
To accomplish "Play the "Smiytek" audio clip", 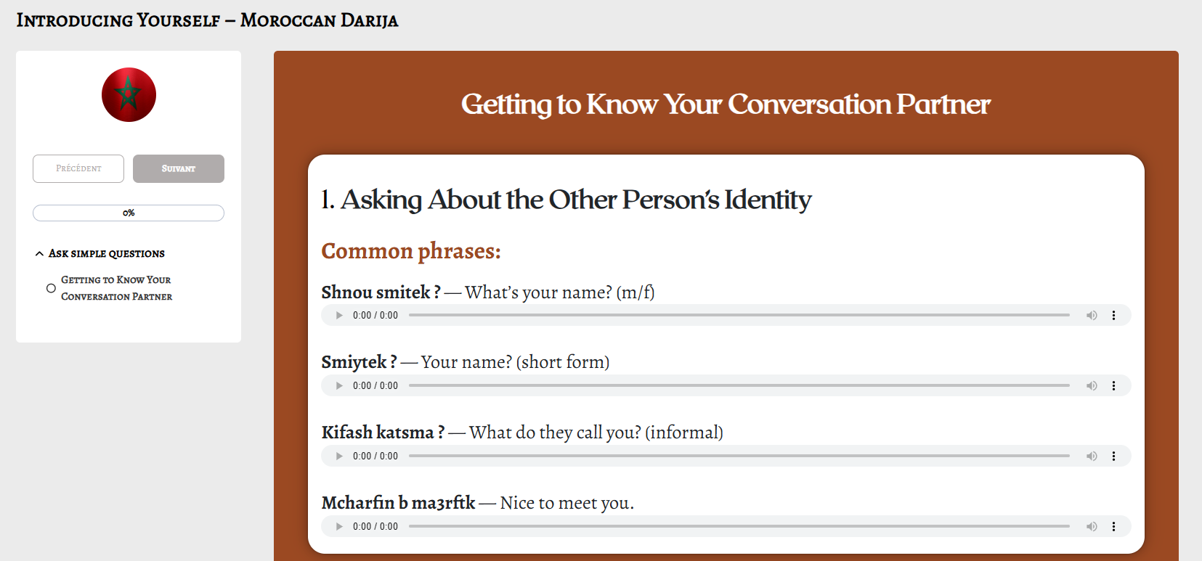I will click(339, 386).
